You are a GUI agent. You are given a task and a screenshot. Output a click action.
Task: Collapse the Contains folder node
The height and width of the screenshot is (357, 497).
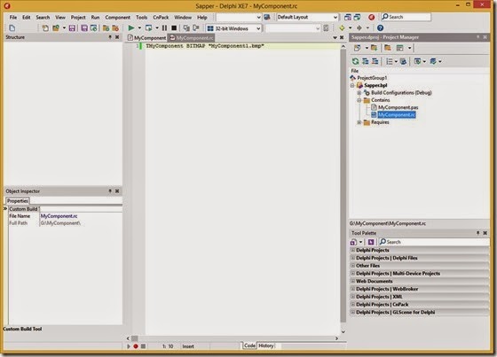pos(359,100)
